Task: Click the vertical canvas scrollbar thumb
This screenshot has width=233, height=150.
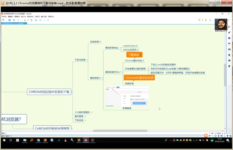Action: click(x=225, y=75)
